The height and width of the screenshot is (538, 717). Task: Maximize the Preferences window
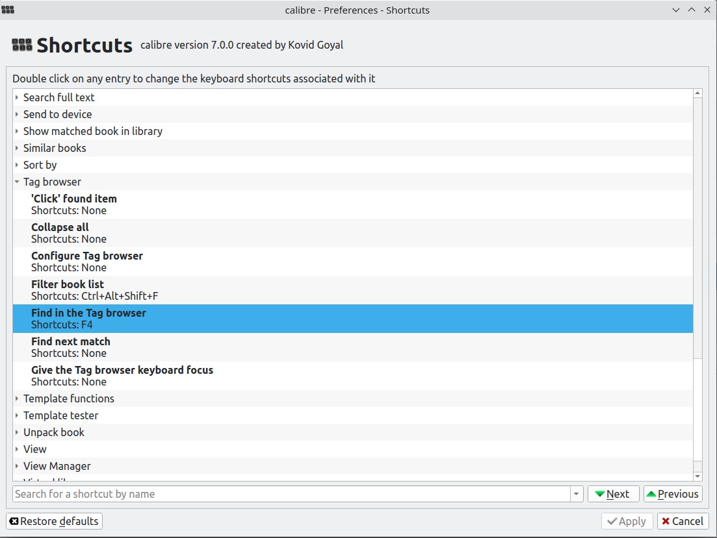(692, 10)
